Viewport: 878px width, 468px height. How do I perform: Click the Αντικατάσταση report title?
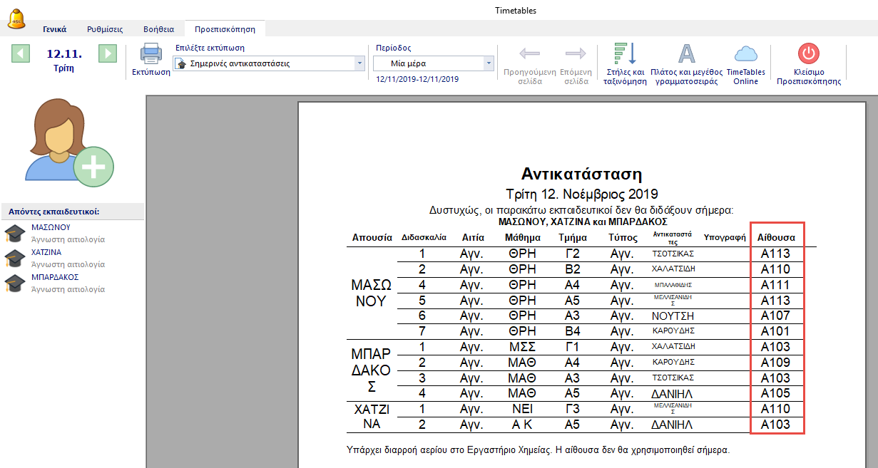(581, 175)
